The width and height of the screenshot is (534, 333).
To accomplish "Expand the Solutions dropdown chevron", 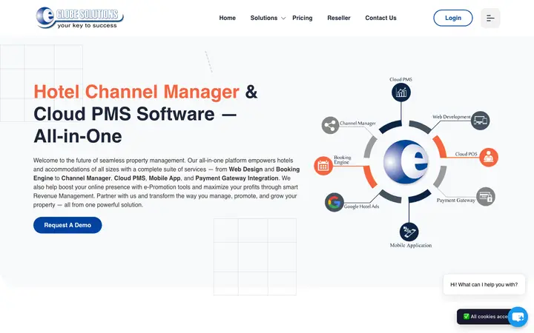I will click(283, 18).
